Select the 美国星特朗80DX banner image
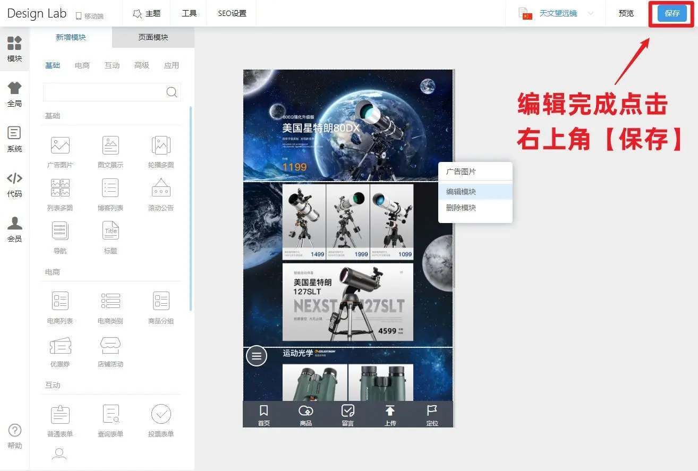The height and width of the screenshot is (471, 698). [348, 125]
